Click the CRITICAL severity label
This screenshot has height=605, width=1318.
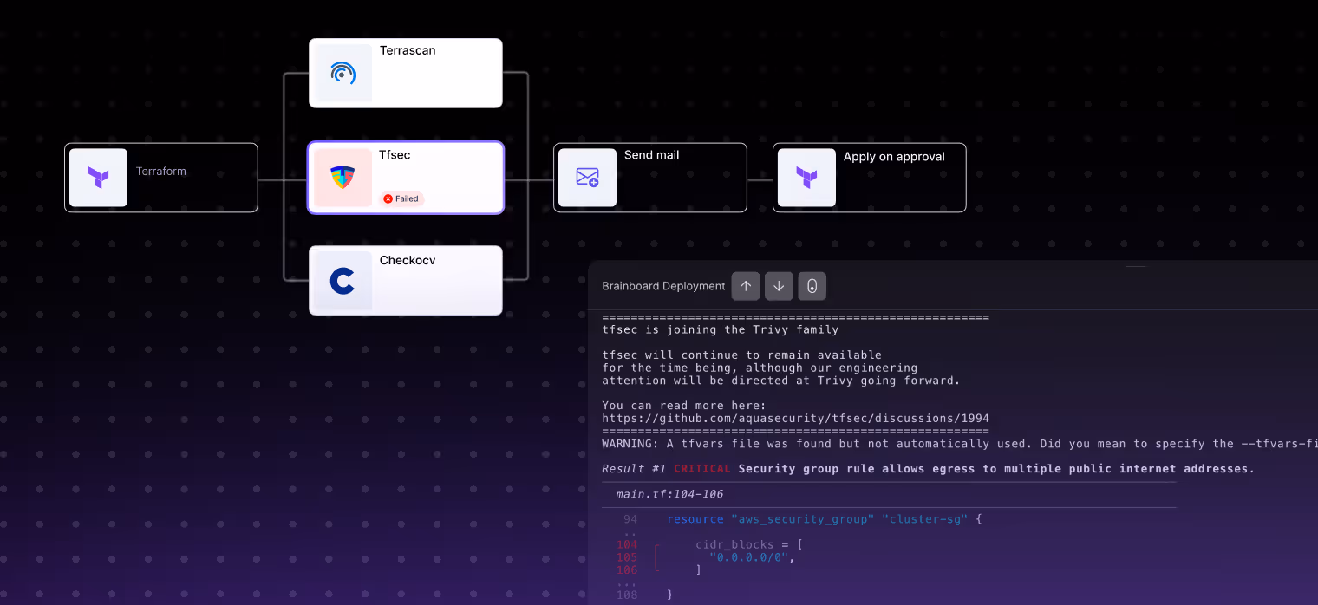pos(701,469)
